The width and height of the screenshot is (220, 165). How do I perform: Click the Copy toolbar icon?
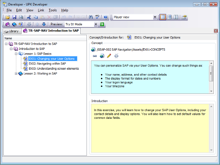(x=36, y=17)
